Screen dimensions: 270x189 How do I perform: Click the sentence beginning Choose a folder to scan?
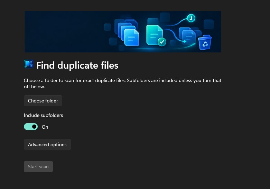[75, 80]
